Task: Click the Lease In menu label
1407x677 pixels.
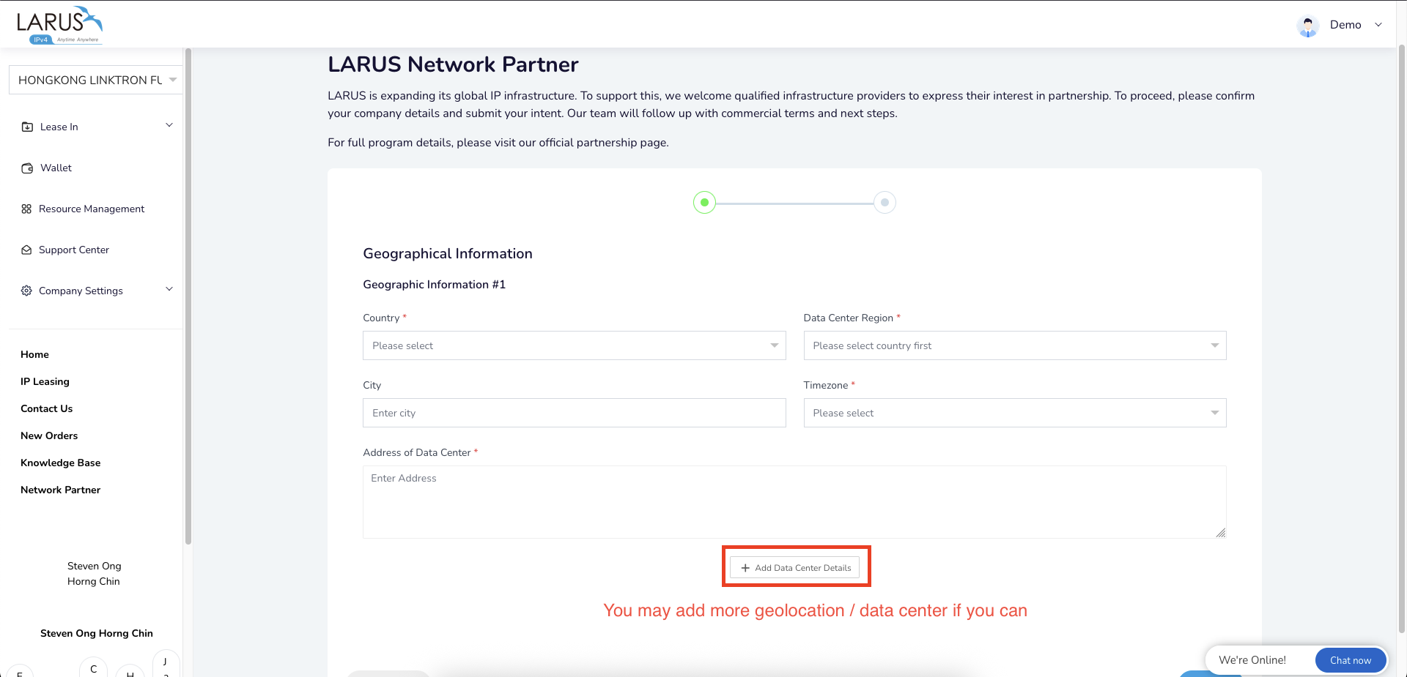Action: pyautogui.click(x=59, y=127)
